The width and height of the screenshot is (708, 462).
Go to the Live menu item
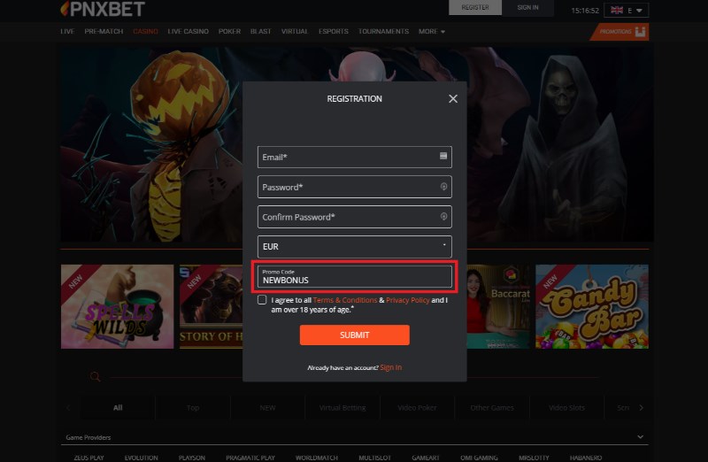click(x=67, y=31)
